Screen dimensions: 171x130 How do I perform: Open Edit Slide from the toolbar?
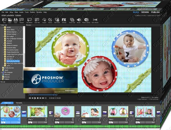[57, 20]
